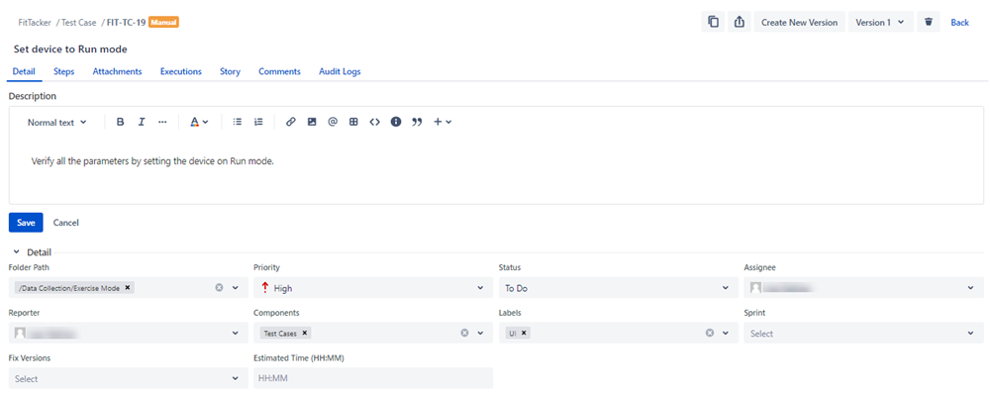
Task: Click the Manual badge
Action: tap(164, 22)
